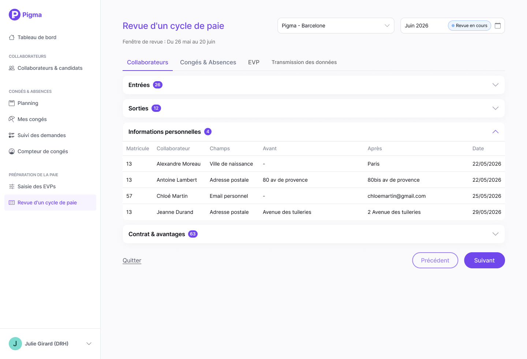
Task: Open the Pigma - Barcelone site dropdown
Action: (336, 26)
